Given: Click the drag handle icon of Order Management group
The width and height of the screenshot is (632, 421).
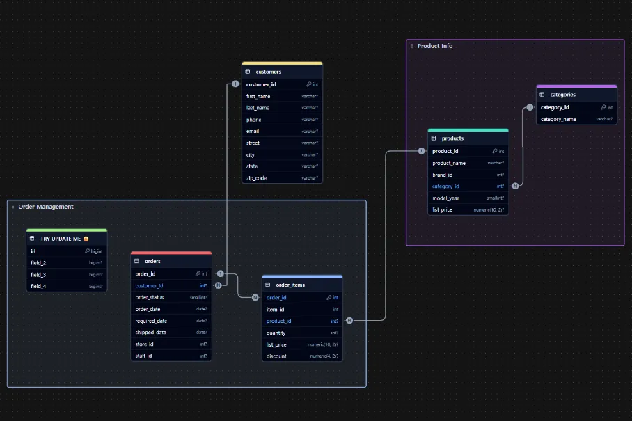Looking at the screenshot, I should point(13,207).
